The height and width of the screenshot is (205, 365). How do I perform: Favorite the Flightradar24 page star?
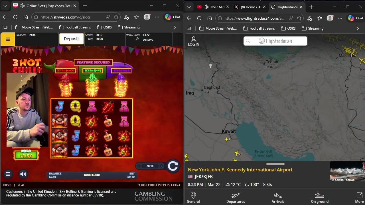pyautogui.click(x=299, y=18)
